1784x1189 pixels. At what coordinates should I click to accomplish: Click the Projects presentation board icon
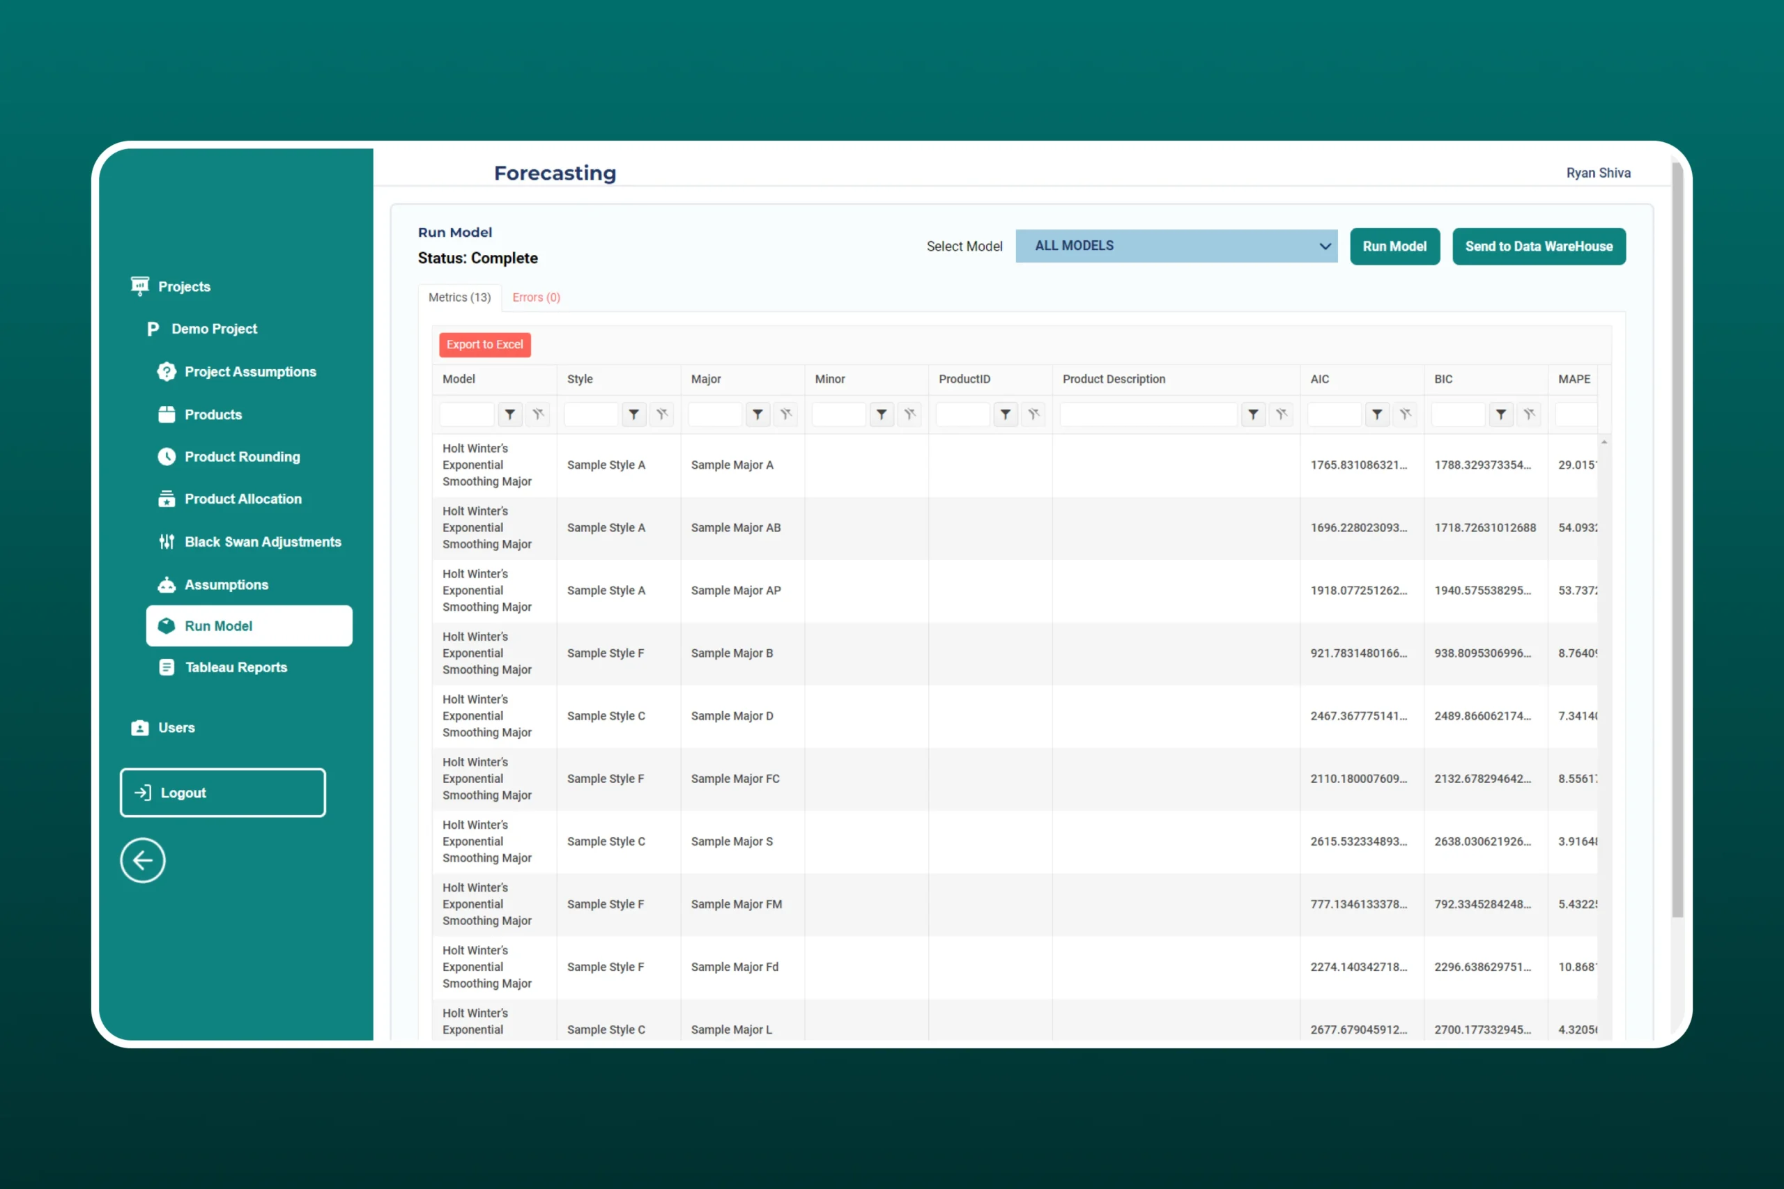point(139,286)
